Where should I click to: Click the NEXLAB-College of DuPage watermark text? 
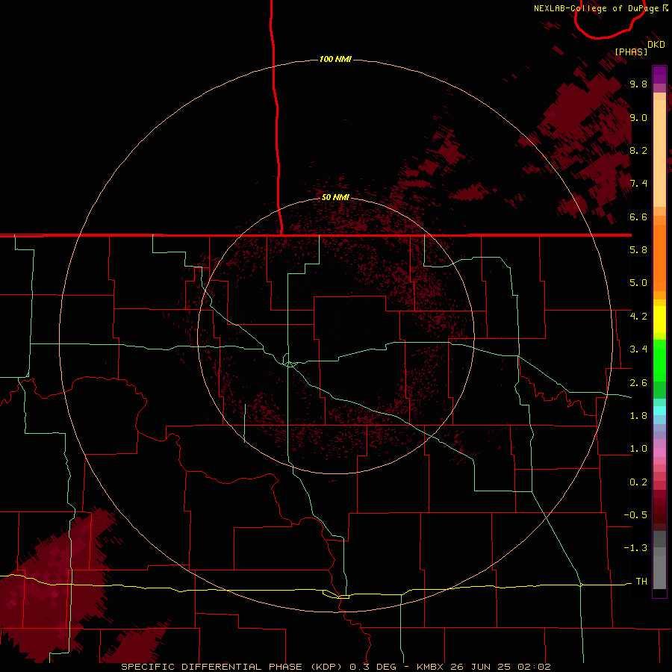(601, 8)
